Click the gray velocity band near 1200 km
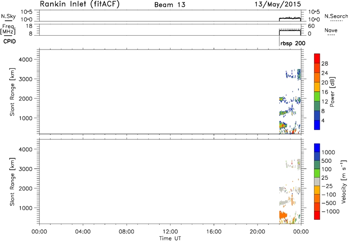The width and height of the screenshot is (348, 241). (283, 203)
